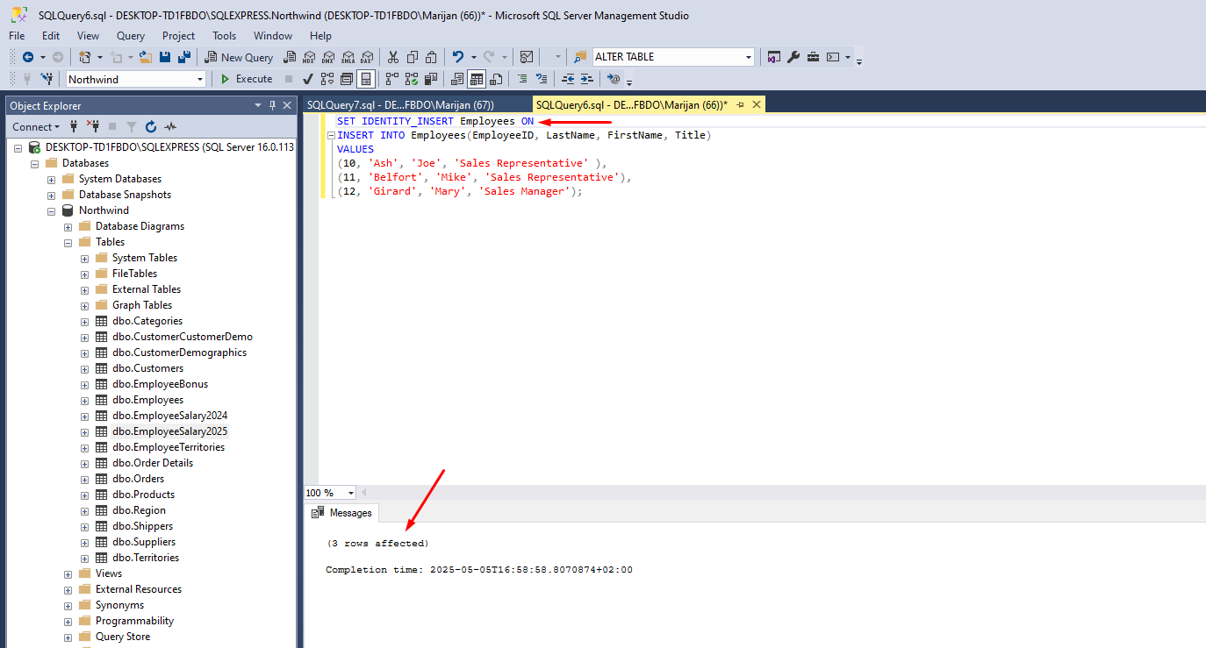Image resolution: width=1206 pixels, height=648 pixels.
Task: Click the Increase Indent icon
Action: tap(587, 79)
